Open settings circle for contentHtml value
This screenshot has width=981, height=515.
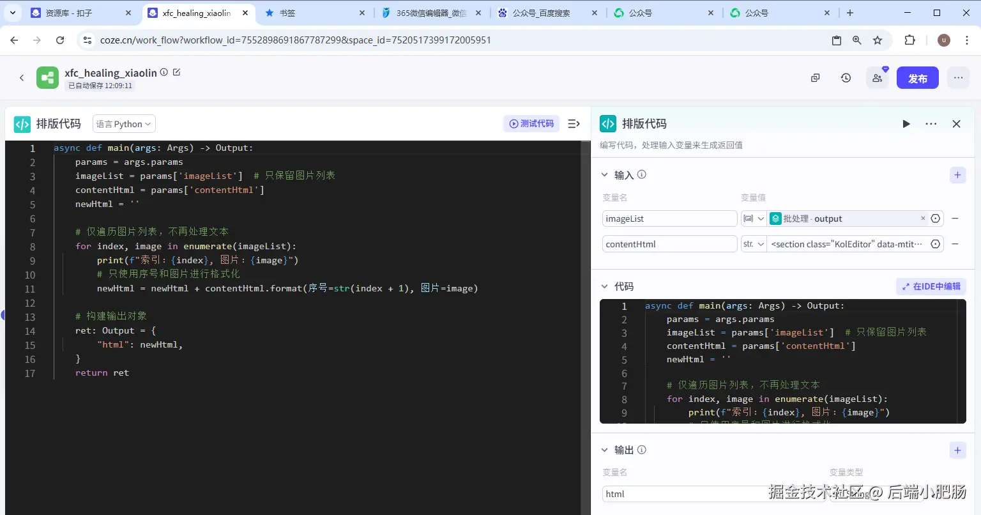coord(936,244)
